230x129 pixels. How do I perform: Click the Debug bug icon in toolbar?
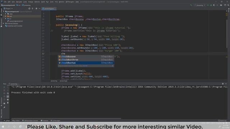click(211, 5)
